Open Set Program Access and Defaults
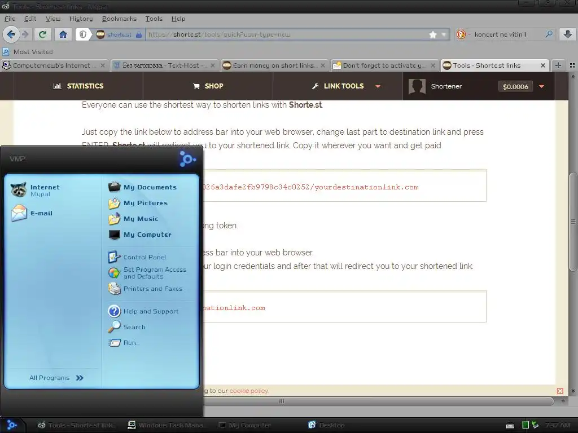Viewport: 578px width, 433px height. (x=147, y=273)
